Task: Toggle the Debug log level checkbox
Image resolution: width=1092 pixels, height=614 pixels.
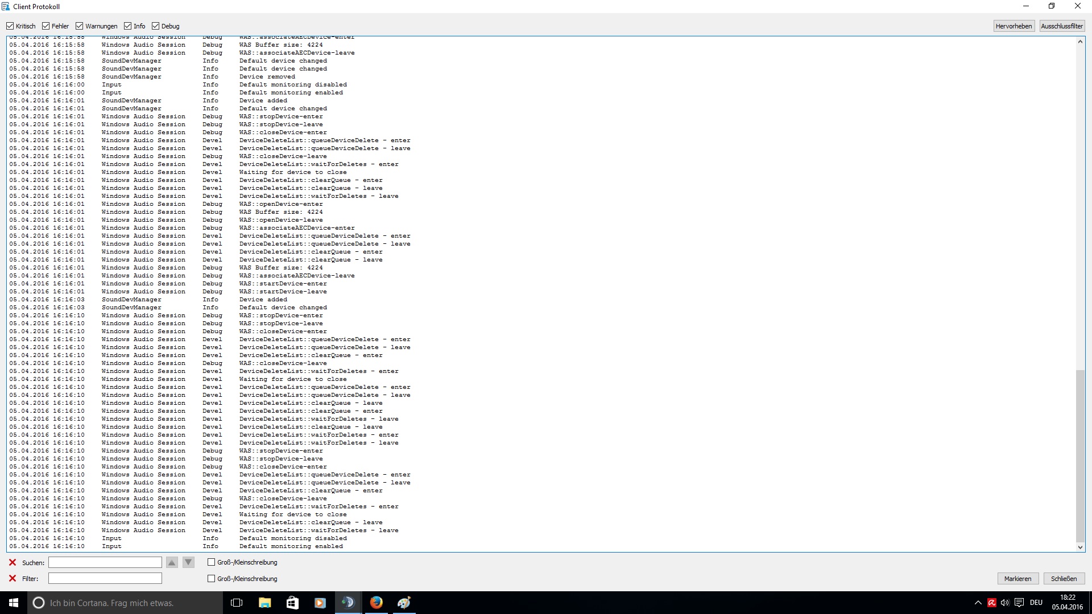Action: click(x=155, y=26)
